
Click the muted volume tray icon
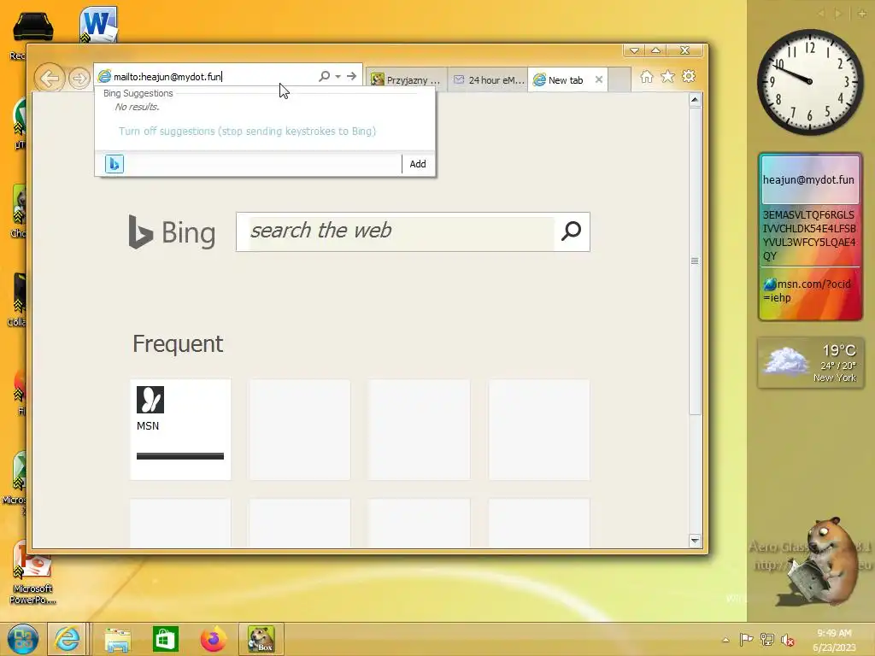(x=787, y=640)
